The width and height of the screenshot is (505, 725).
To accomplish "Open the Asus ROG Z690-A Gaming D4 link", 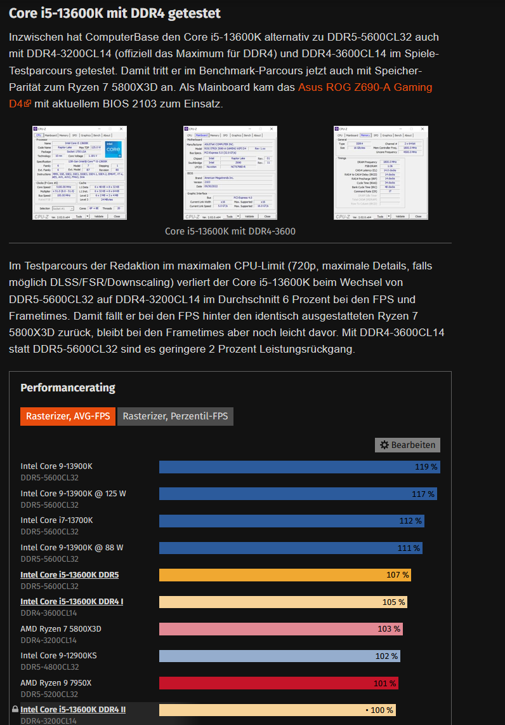I will (365, 88).
